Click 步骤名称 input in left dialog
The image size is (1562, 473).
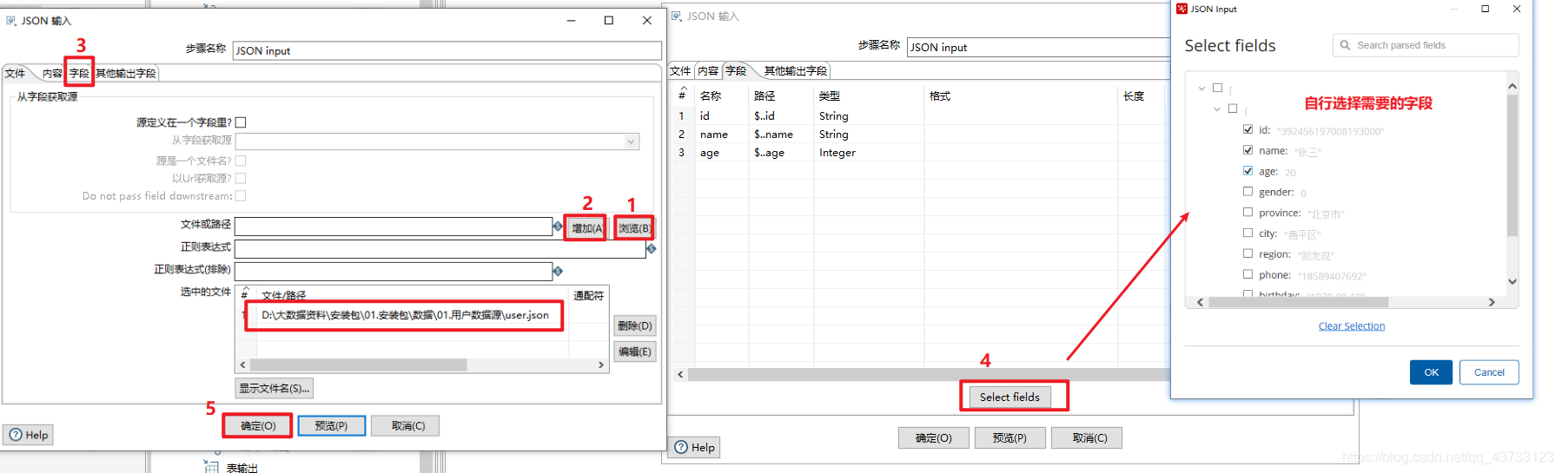click(x=447, y=50)
